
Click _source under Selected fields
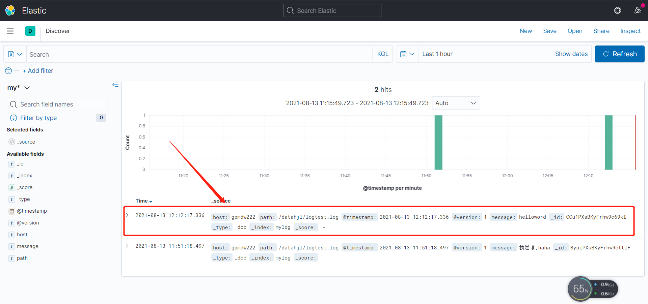coord(26,142)
